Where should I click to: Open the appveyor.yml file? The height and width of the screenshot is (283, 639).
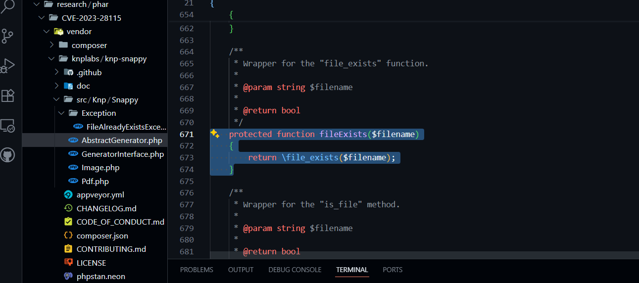[100, 195]
